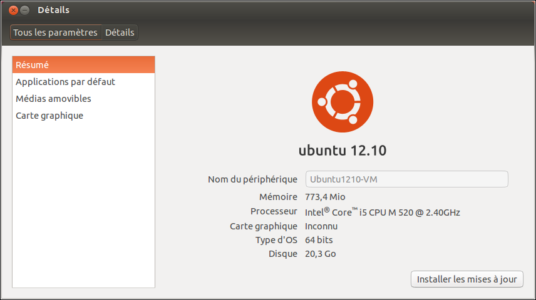Close the Détails window
536x300 pixels.
click(13, 10)
